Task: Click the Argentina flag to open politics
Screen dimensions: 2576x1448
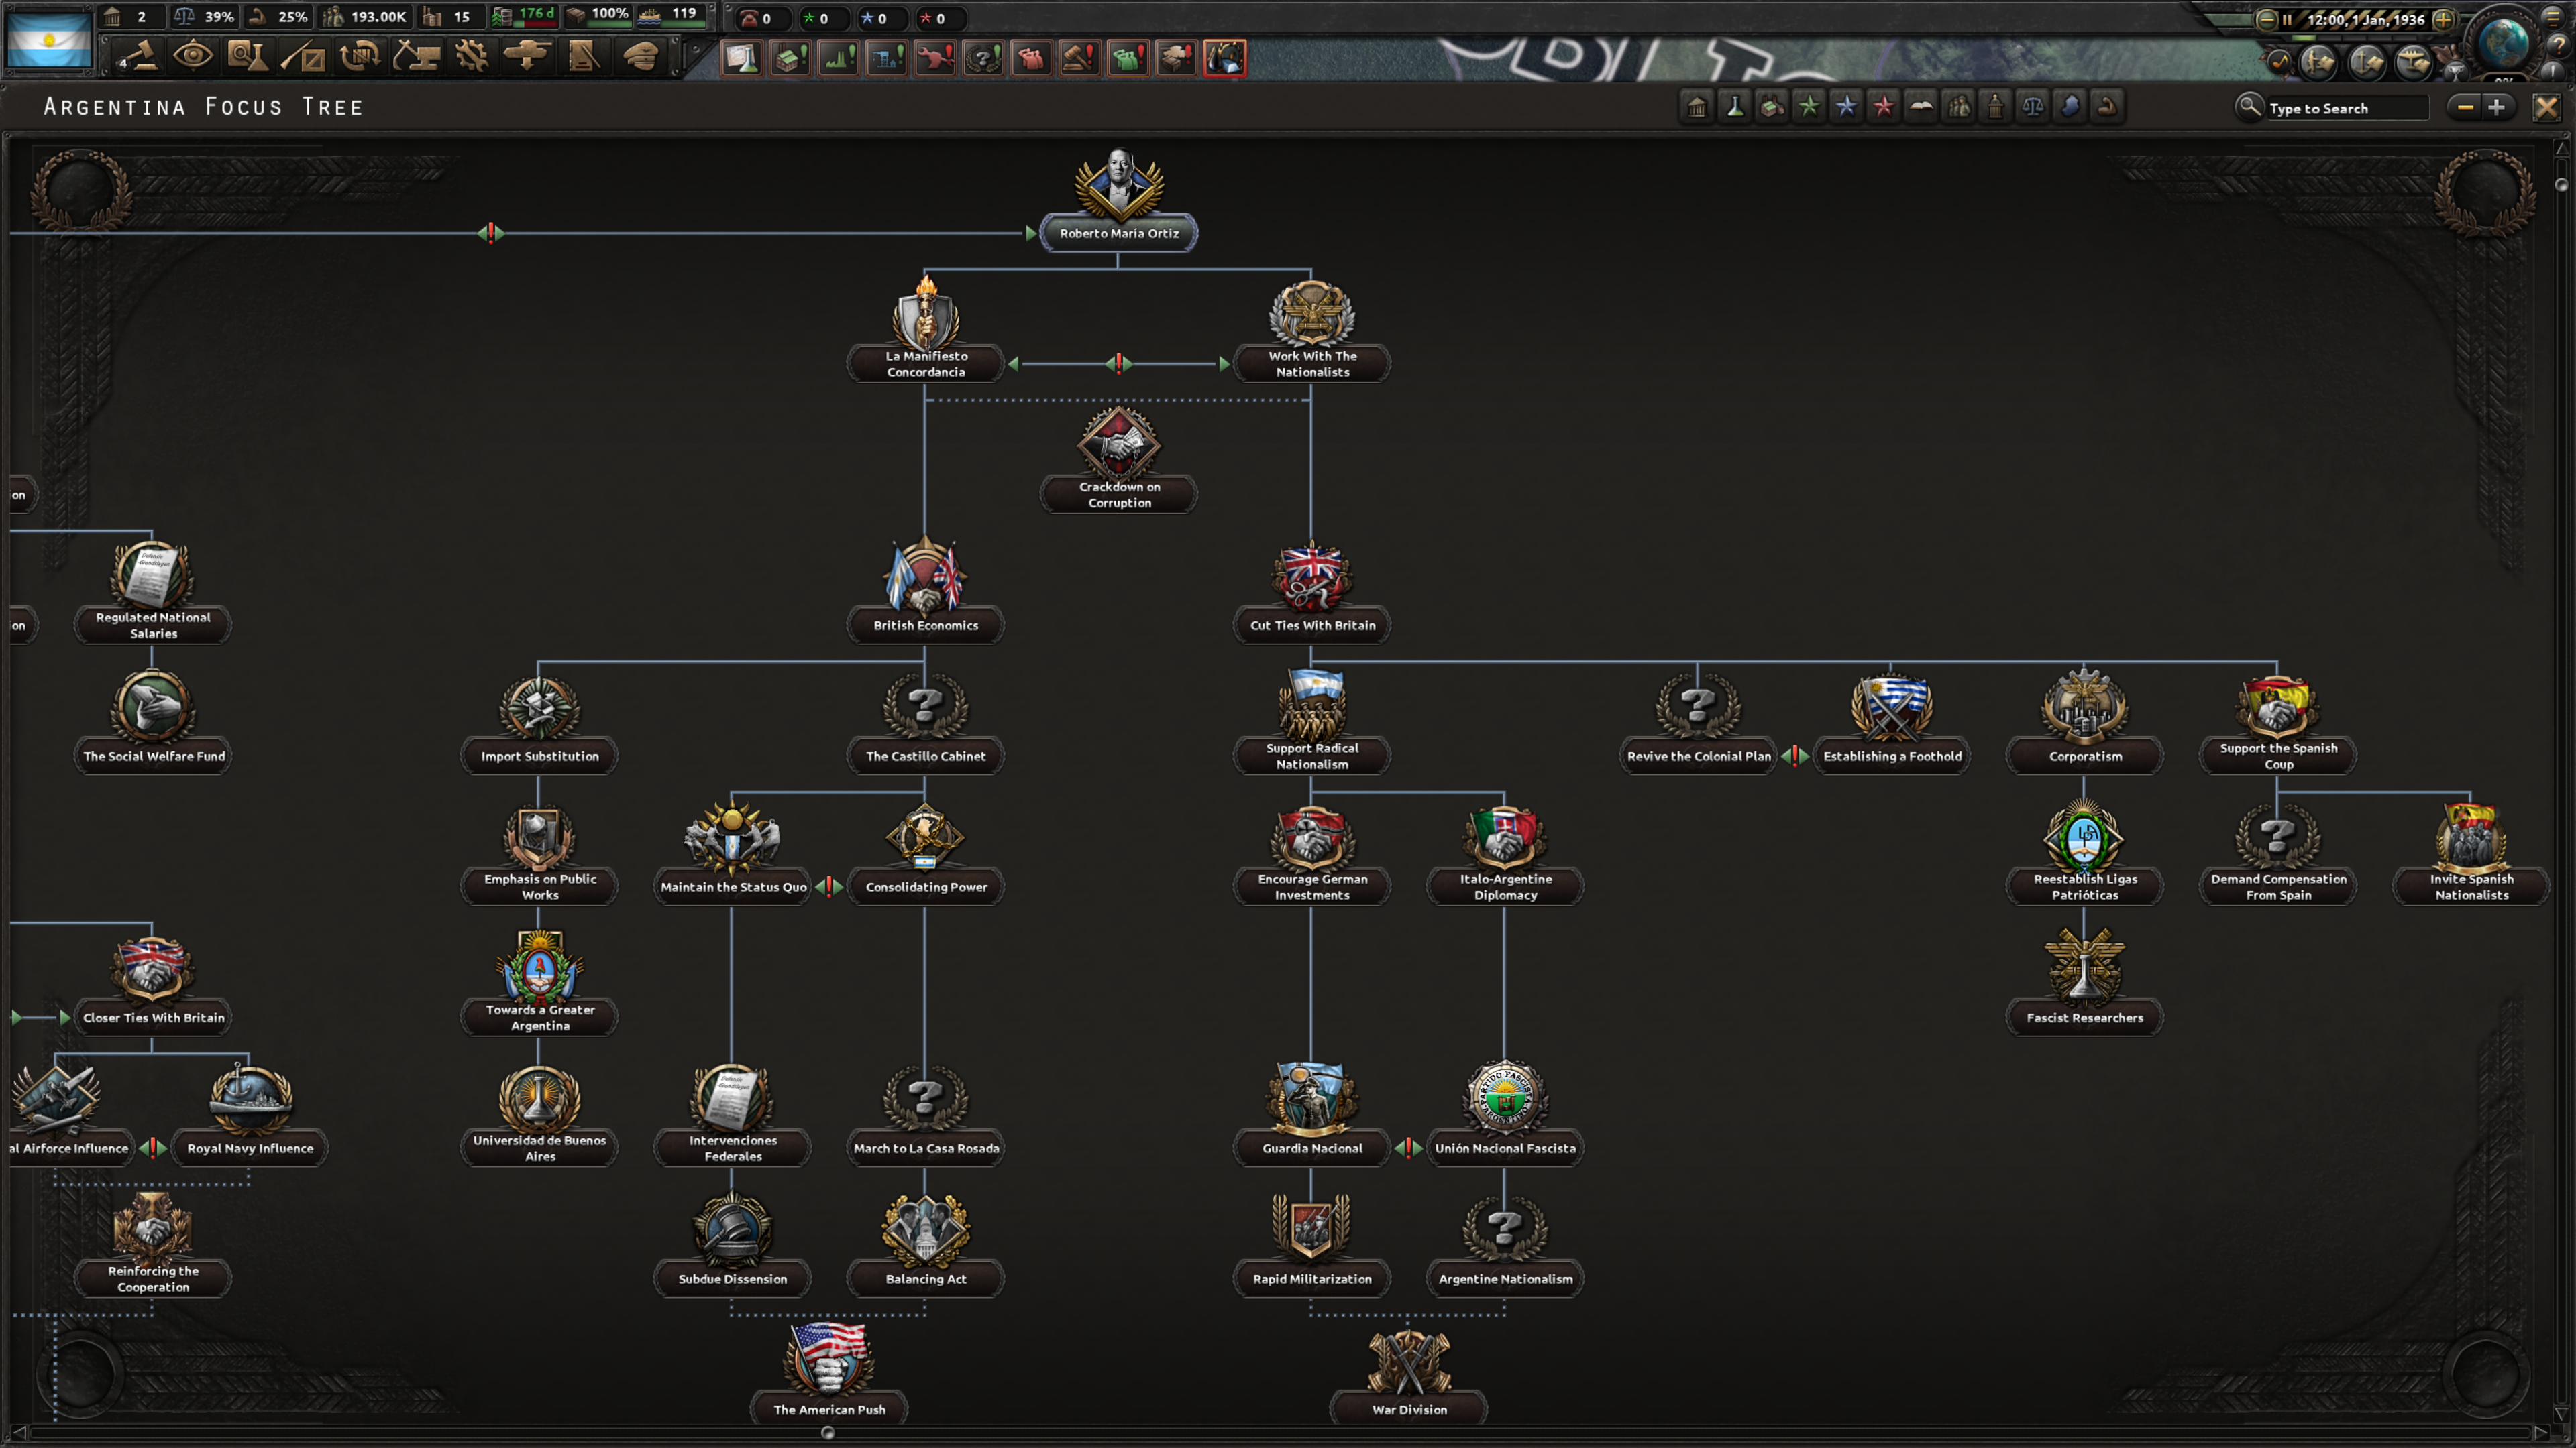Action: tap(48, 40)
